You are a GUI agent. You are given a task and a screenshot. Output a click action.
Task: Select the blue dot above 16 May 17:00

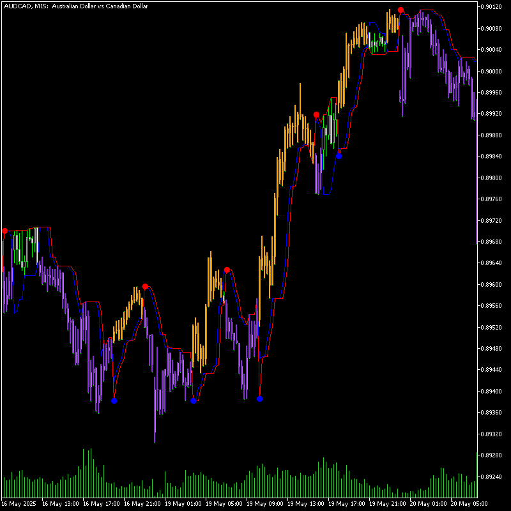(x=114, y=401)
